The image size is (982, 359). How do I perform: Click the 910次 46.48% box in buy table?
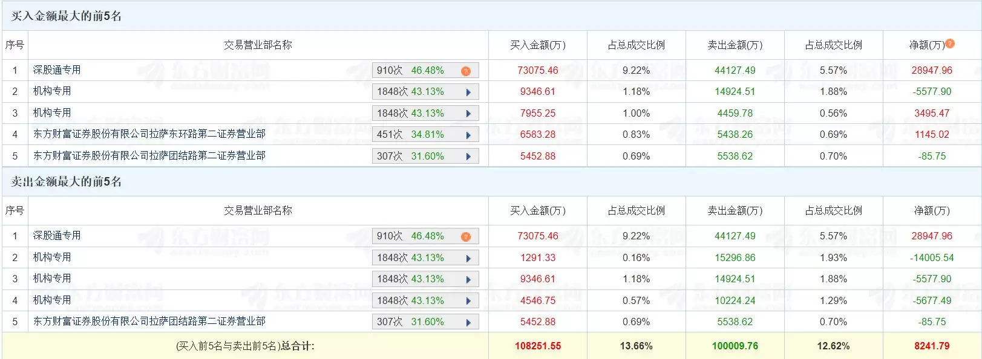(411, 71)
